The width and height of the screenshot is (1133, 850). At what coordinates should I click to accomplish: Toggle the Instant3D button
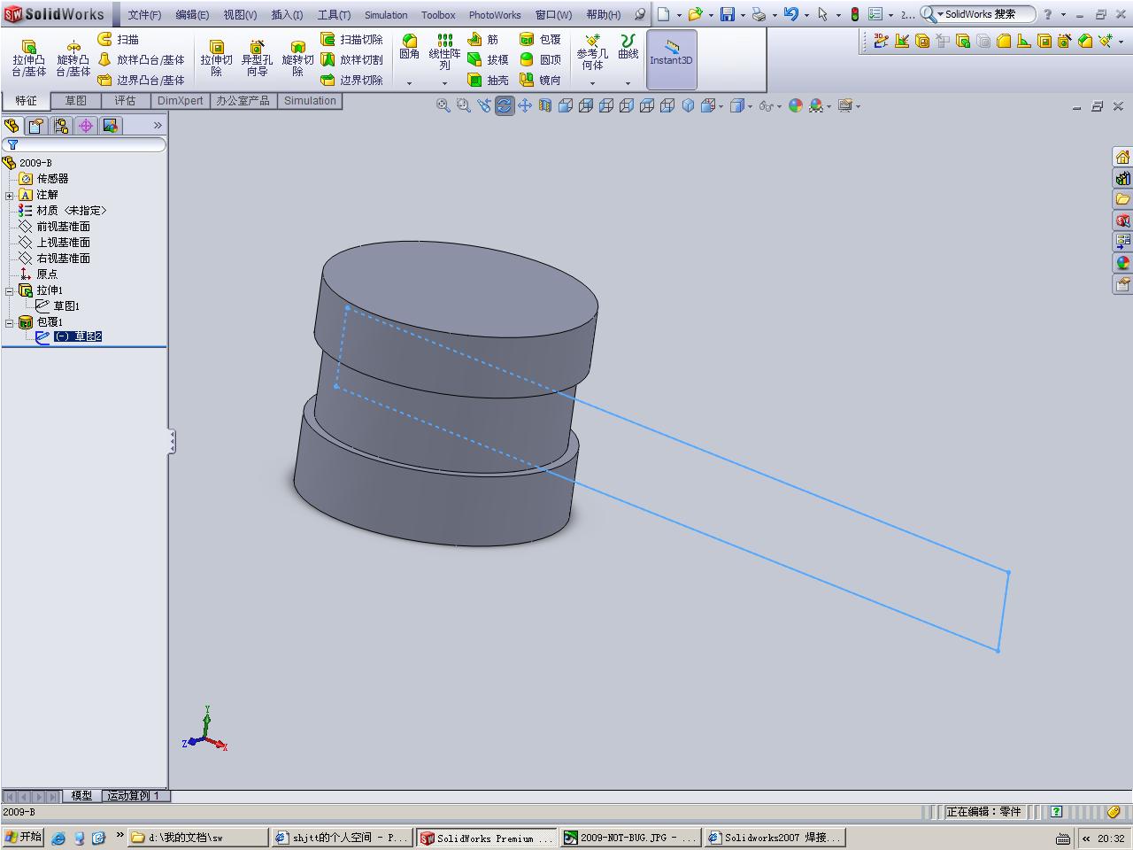tap(671, 58)
